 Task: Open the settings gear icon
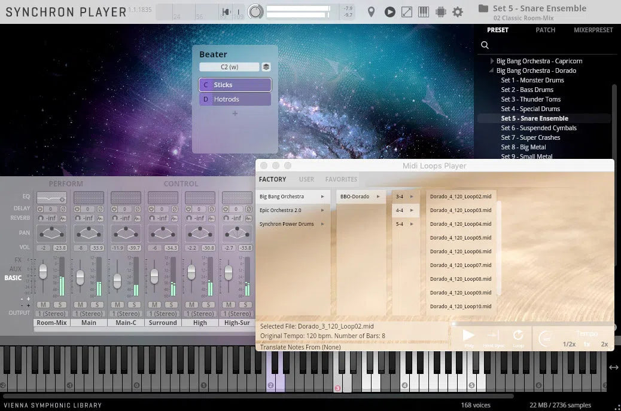pyautogui.click(x=458, y=12)
